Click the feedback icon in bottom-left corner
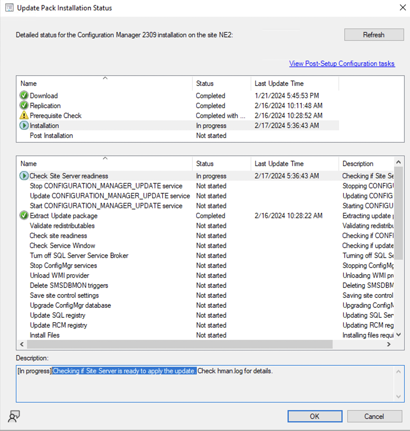410x431 pixels. (x=14, y=416)
